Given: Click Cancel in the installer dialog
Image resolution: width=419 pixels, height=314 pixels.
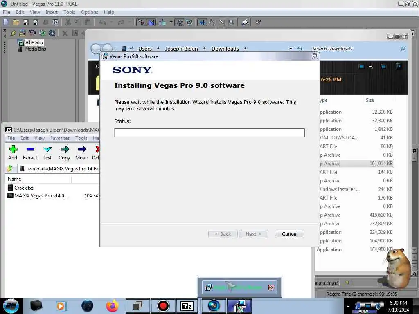Looking at the screenshot, I should point(289,234).
